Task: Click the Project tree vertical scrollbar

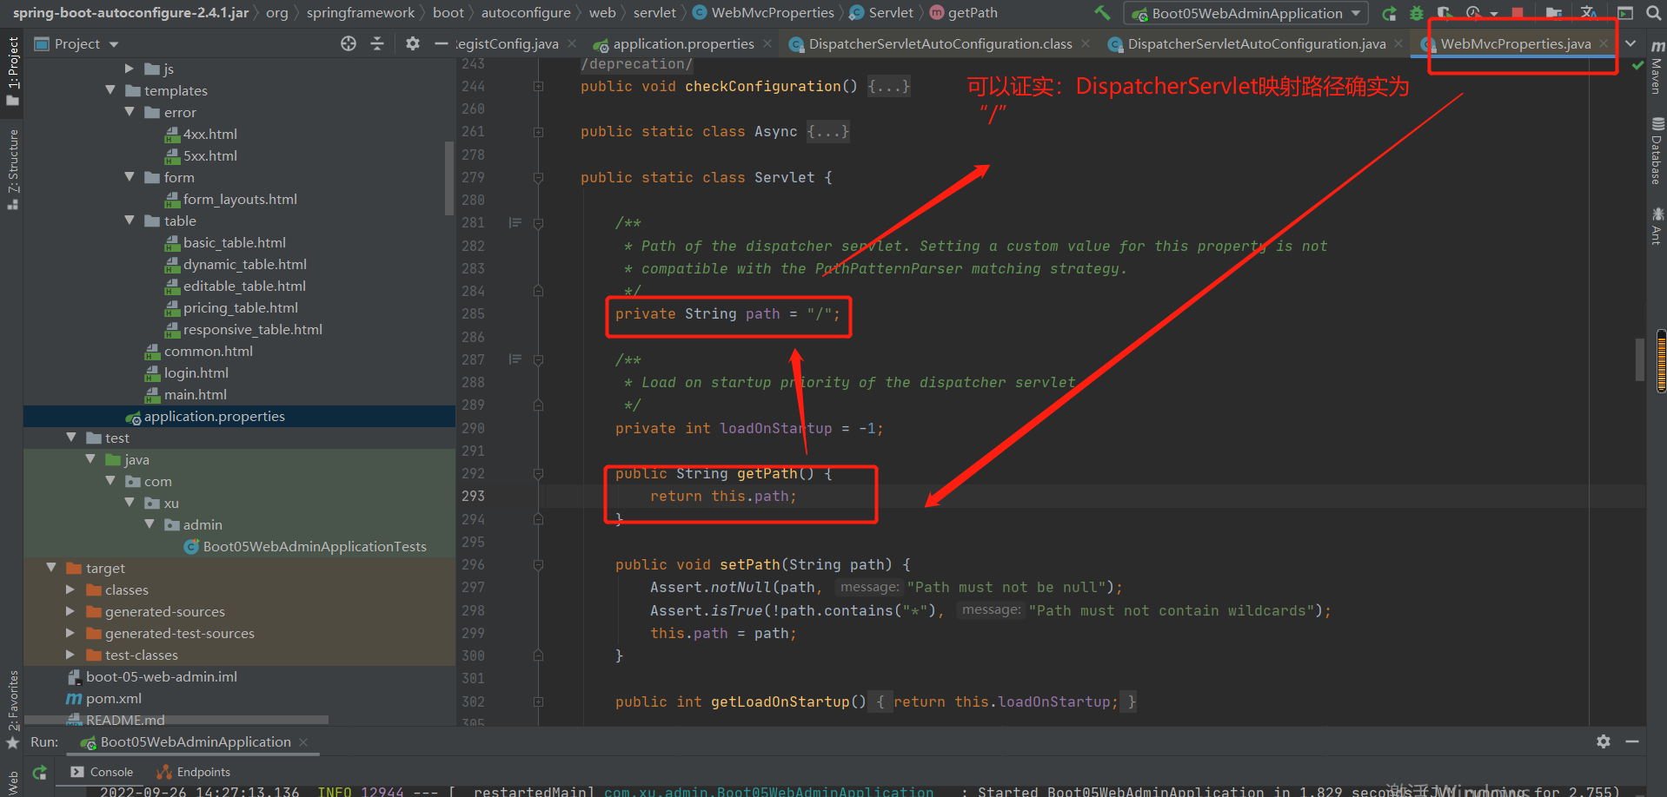Action: pos(449,178)
